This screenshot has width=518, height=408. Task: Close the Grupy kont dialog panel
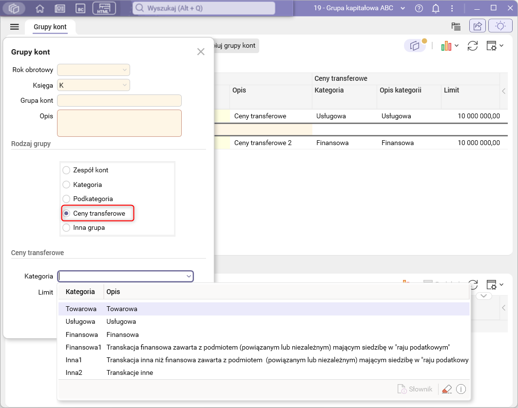pos(201,52)
